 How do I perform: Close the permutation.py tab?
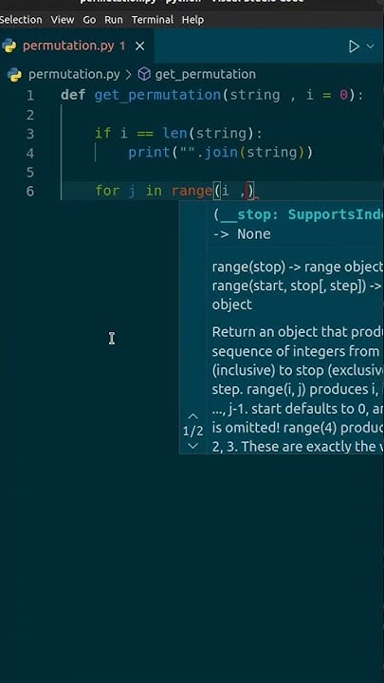[139, 46]
